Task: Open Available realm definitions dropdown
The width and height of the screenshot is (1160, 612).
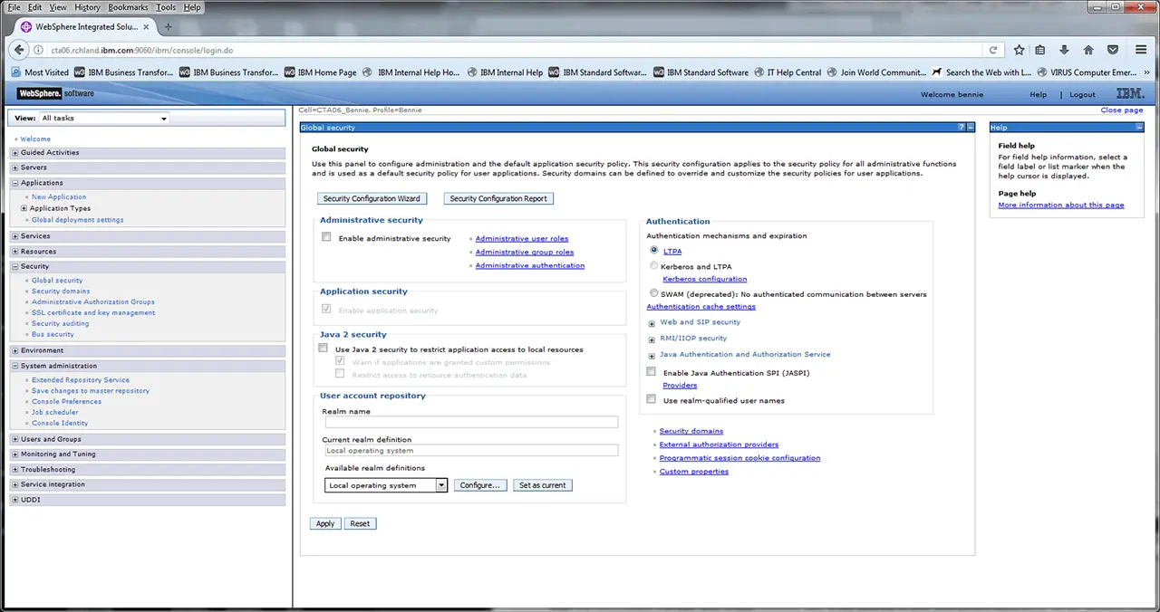Action: [386, 485]
